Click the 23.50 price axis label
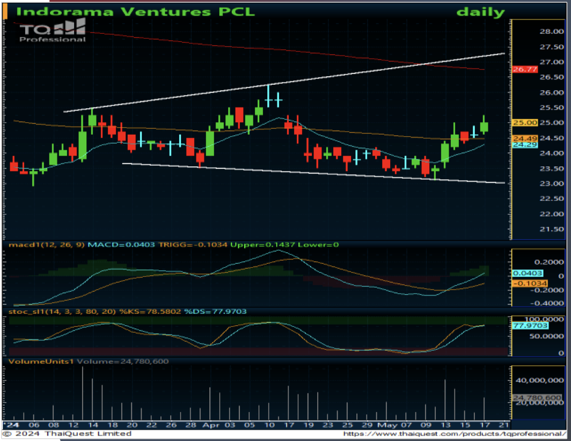This screenshot has height=441, width=571. (552, 168)
